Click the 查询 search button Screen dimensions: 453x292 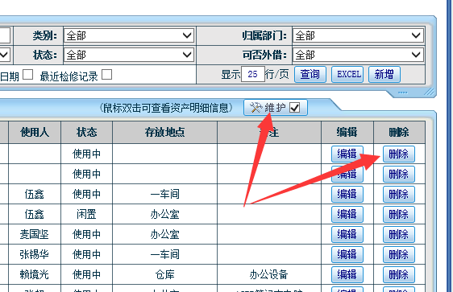(x=310, y=74)
